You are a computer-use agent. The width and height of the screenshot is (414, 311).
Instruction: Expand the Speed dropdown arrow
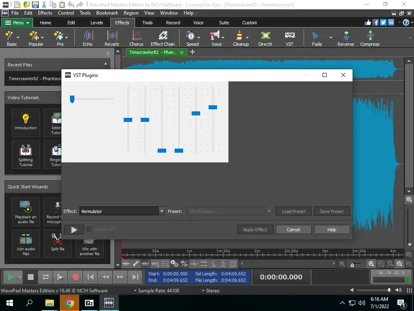pos(199,38)
